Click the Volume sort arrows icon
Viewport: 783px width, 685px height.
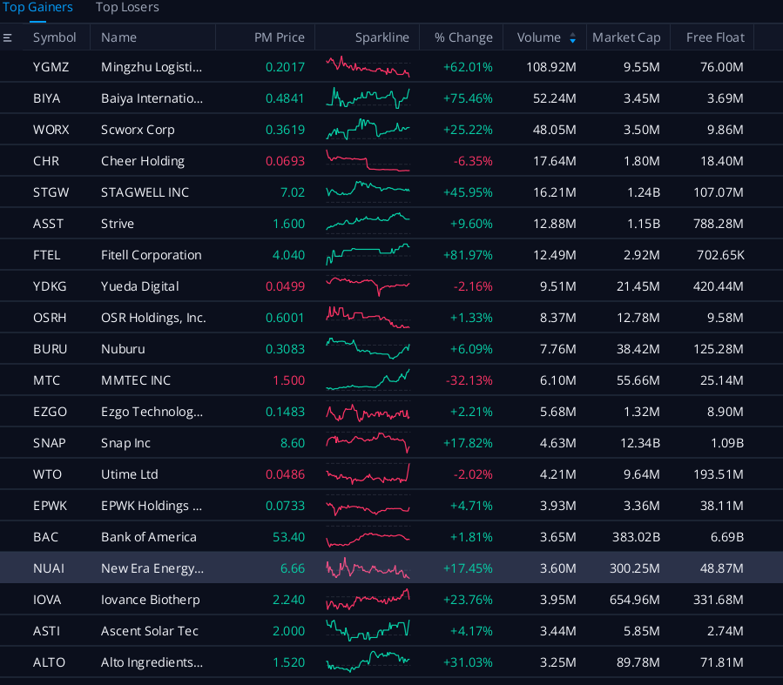573,38
